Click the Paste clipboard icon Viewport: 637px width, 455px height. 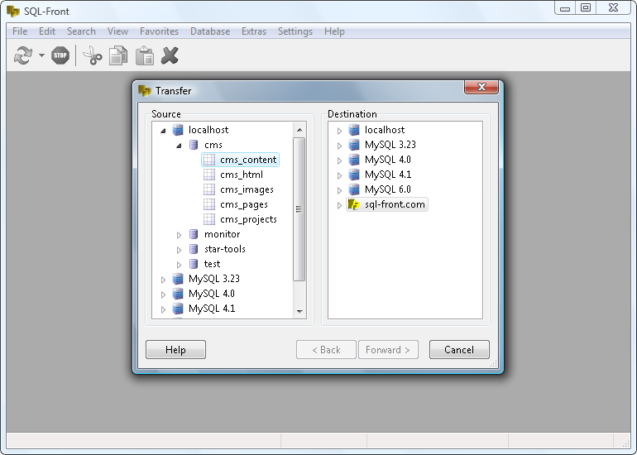[x=144, y=55]
